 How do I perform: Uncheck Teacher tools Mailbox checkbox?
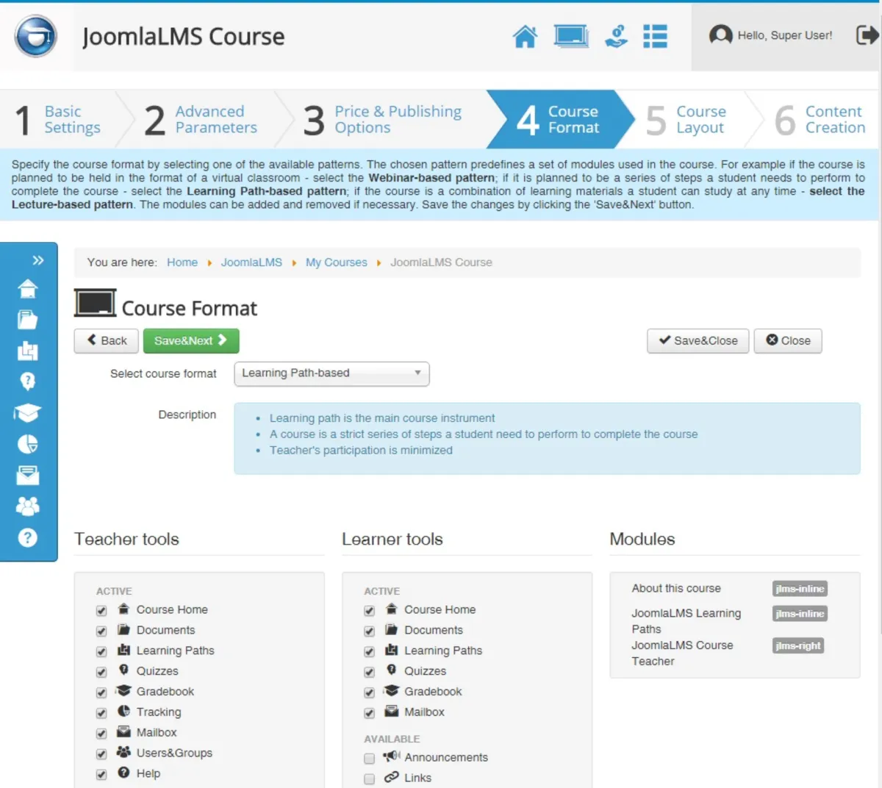point(101,734)
